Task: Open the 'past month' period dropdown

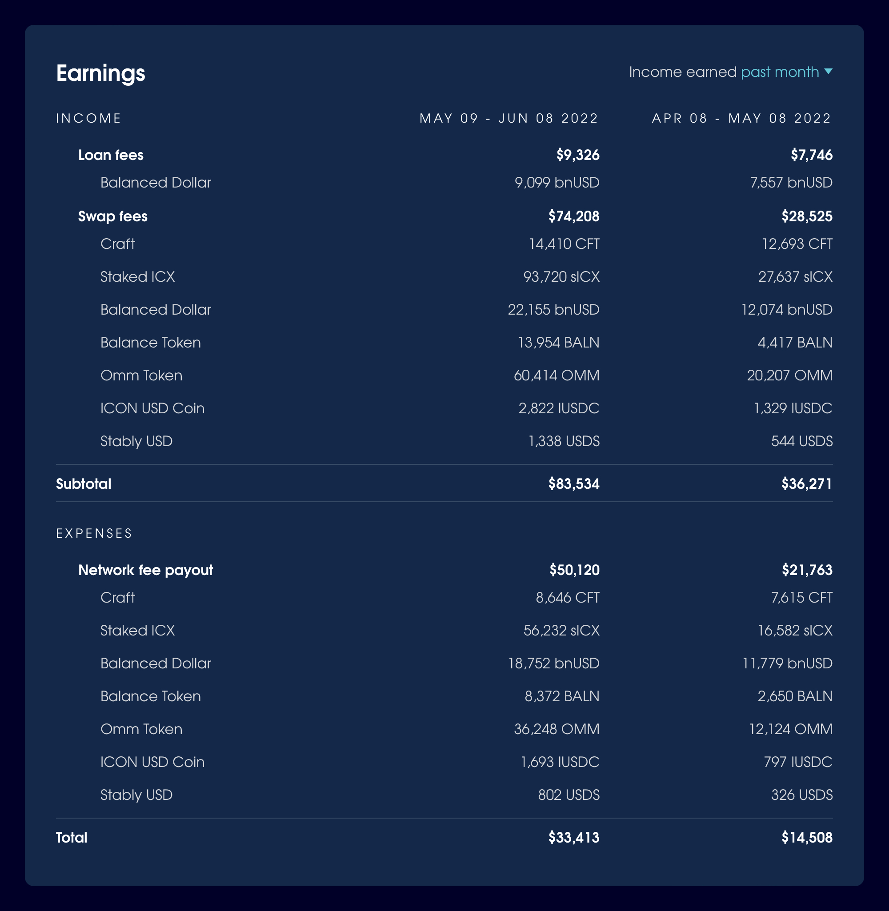Action: pos(779,72)
